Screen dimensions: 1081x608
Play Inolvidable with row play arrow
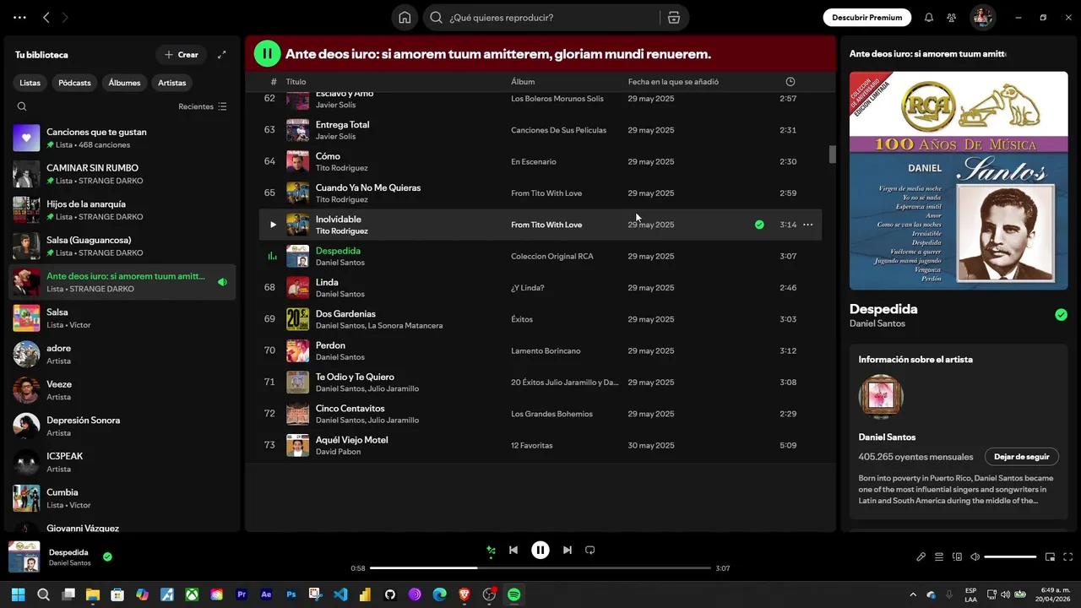click(x=273, y=225)
